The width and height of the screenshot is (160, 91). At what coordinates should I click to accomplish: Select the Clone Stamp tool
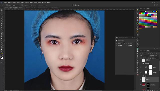click(1, 27)
